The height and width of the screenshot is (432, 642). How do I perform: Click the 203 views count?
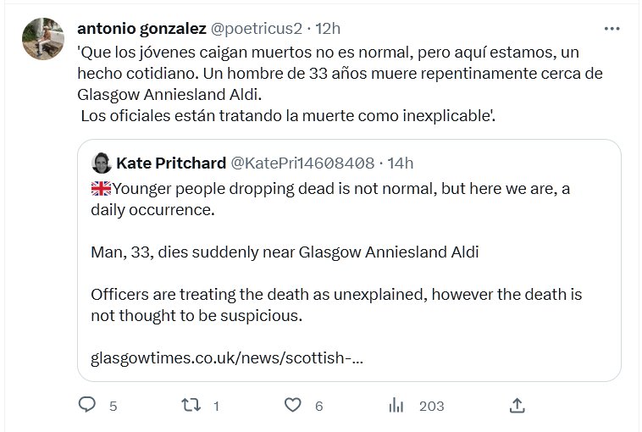[431, 407]
